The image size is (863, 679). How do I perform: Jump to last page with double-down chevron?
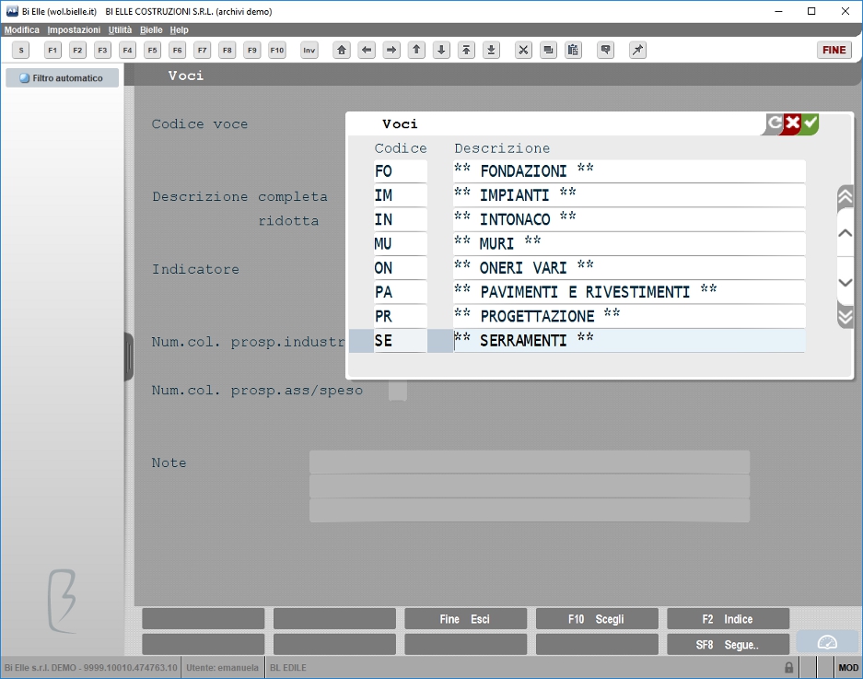click(x=845, y=317)
